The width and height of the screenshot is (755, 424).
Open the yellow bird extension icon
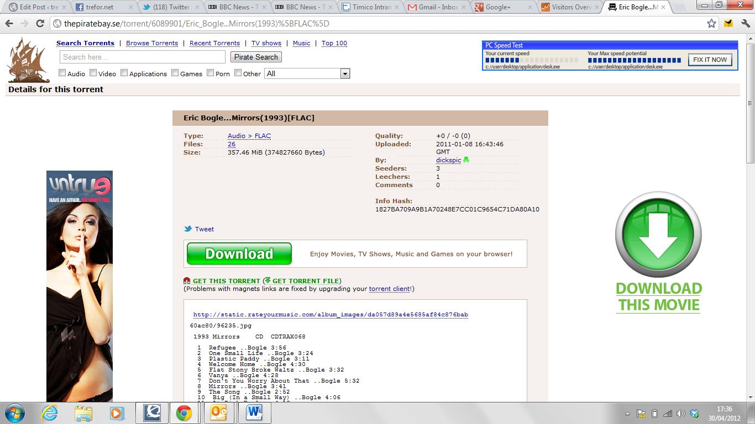728,24
